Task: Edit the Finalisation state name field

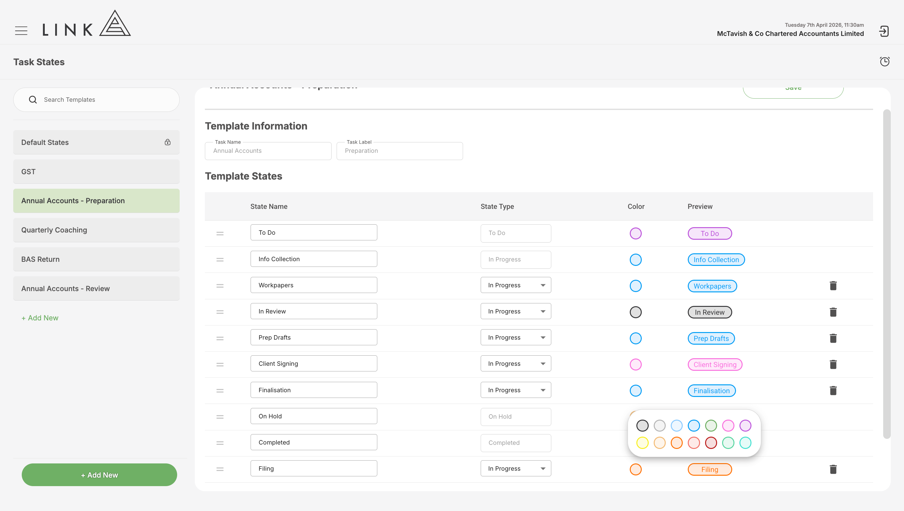Action: coord(314,390)
